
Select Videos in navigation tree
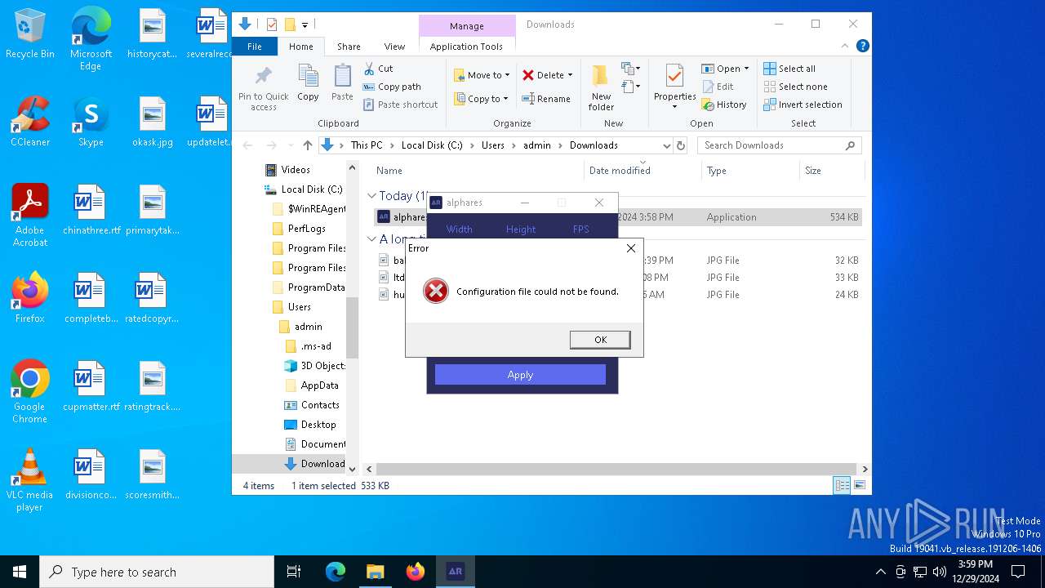296,170
